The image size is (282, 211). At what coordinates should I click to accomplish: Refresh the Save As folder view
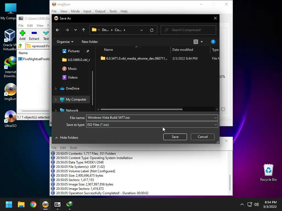click(152, 30)
